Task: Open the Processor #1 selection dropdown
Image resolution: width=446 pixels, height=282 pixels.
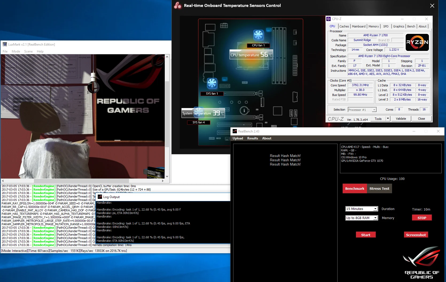Action: [x=362, y=110]
